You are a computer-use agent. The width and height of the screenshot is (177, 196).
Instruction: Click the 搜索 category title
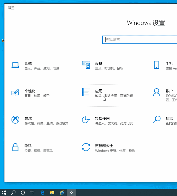click(169, 118)
